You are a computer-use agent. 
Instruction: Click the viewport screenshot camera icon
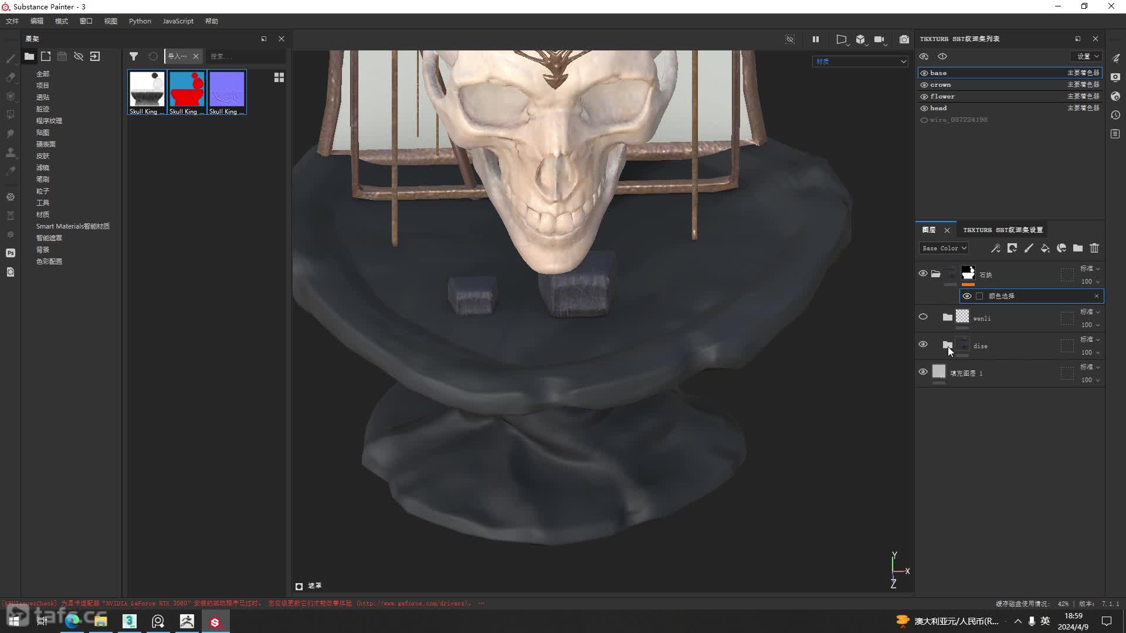[904, 39]
